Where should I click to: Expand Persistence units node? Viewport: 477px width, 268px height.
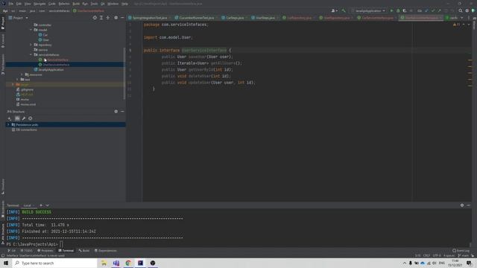[8, 124]
